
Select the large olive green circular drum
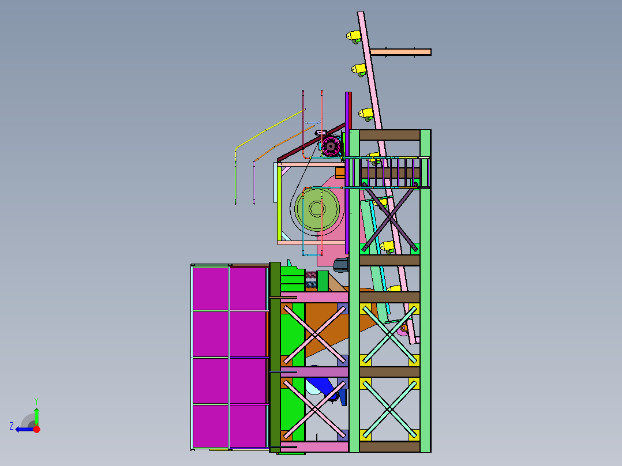coord(317,209)
